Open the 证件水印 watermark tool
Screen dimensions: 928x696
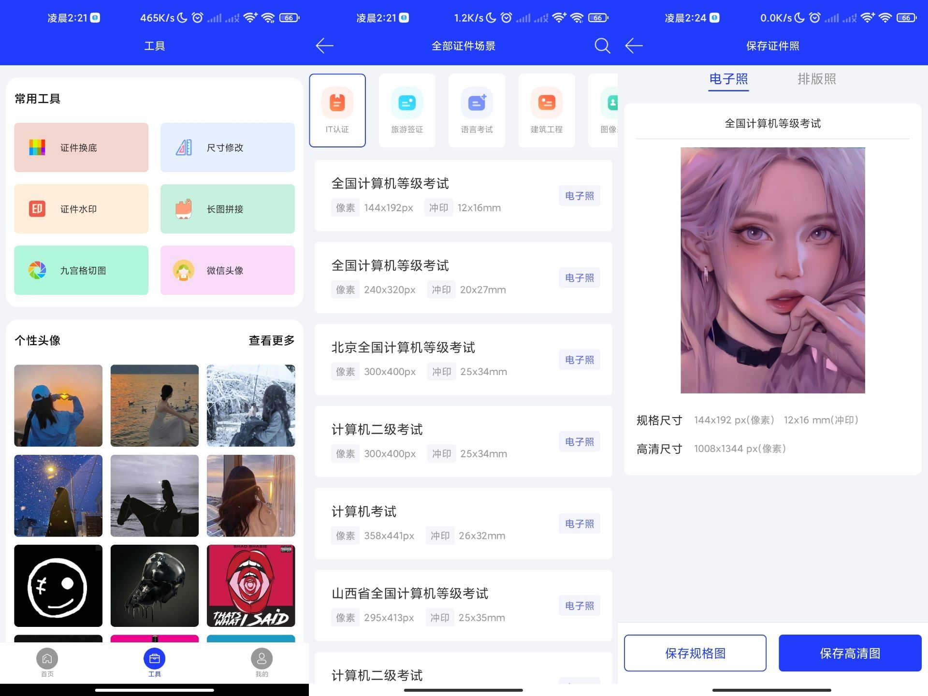pos(81,209)
